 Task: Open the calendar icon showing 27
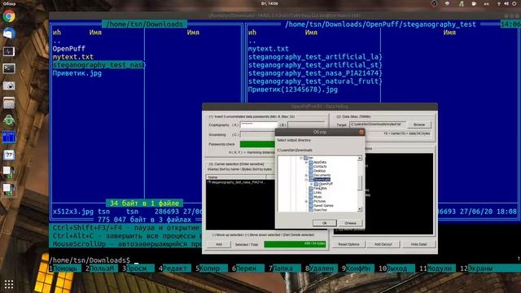pos(9,155)
